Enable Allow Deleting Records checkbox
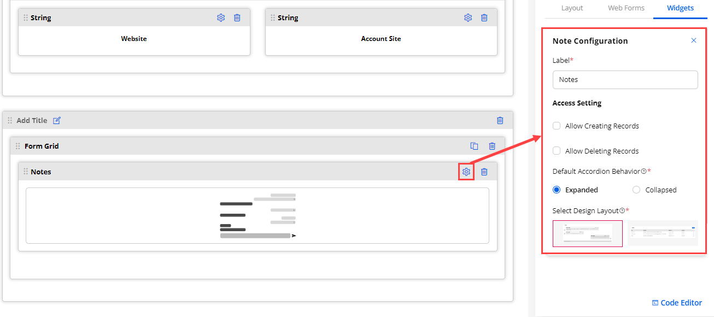The height and width of the screenshot is (317, 714). [x=557, y=151]
